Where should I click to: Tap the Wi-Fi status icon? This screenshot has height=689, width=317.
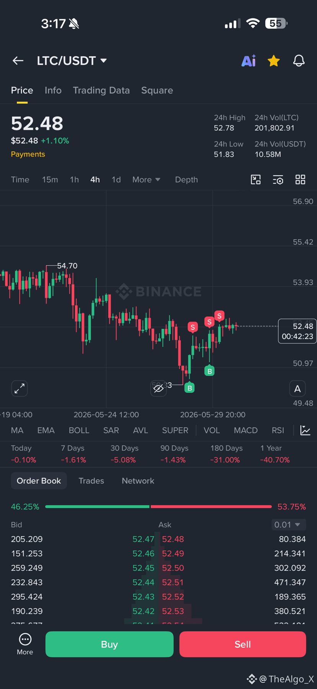(253, 23)
